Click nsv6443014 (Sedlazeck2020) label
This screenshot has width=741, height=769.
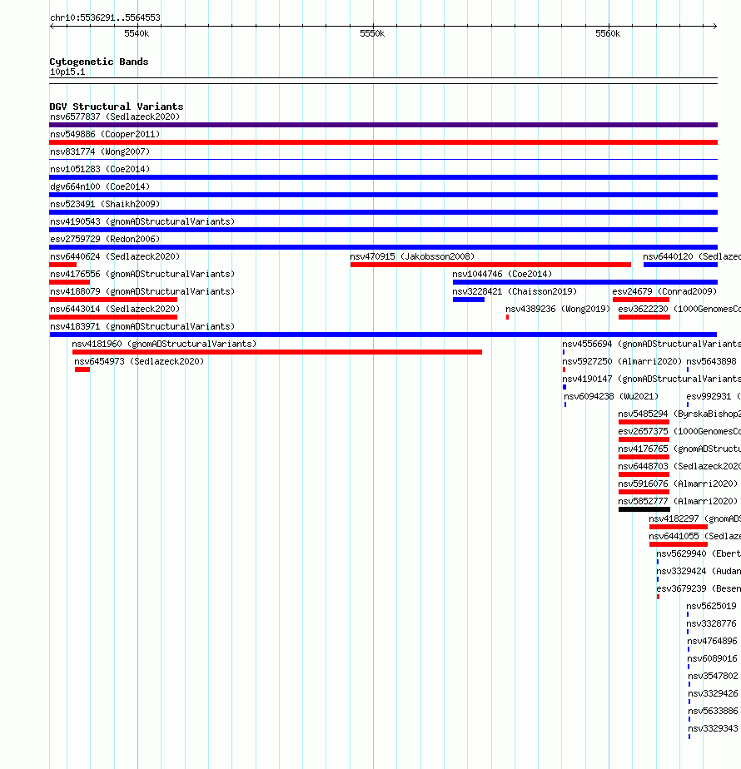coord(115,309)
